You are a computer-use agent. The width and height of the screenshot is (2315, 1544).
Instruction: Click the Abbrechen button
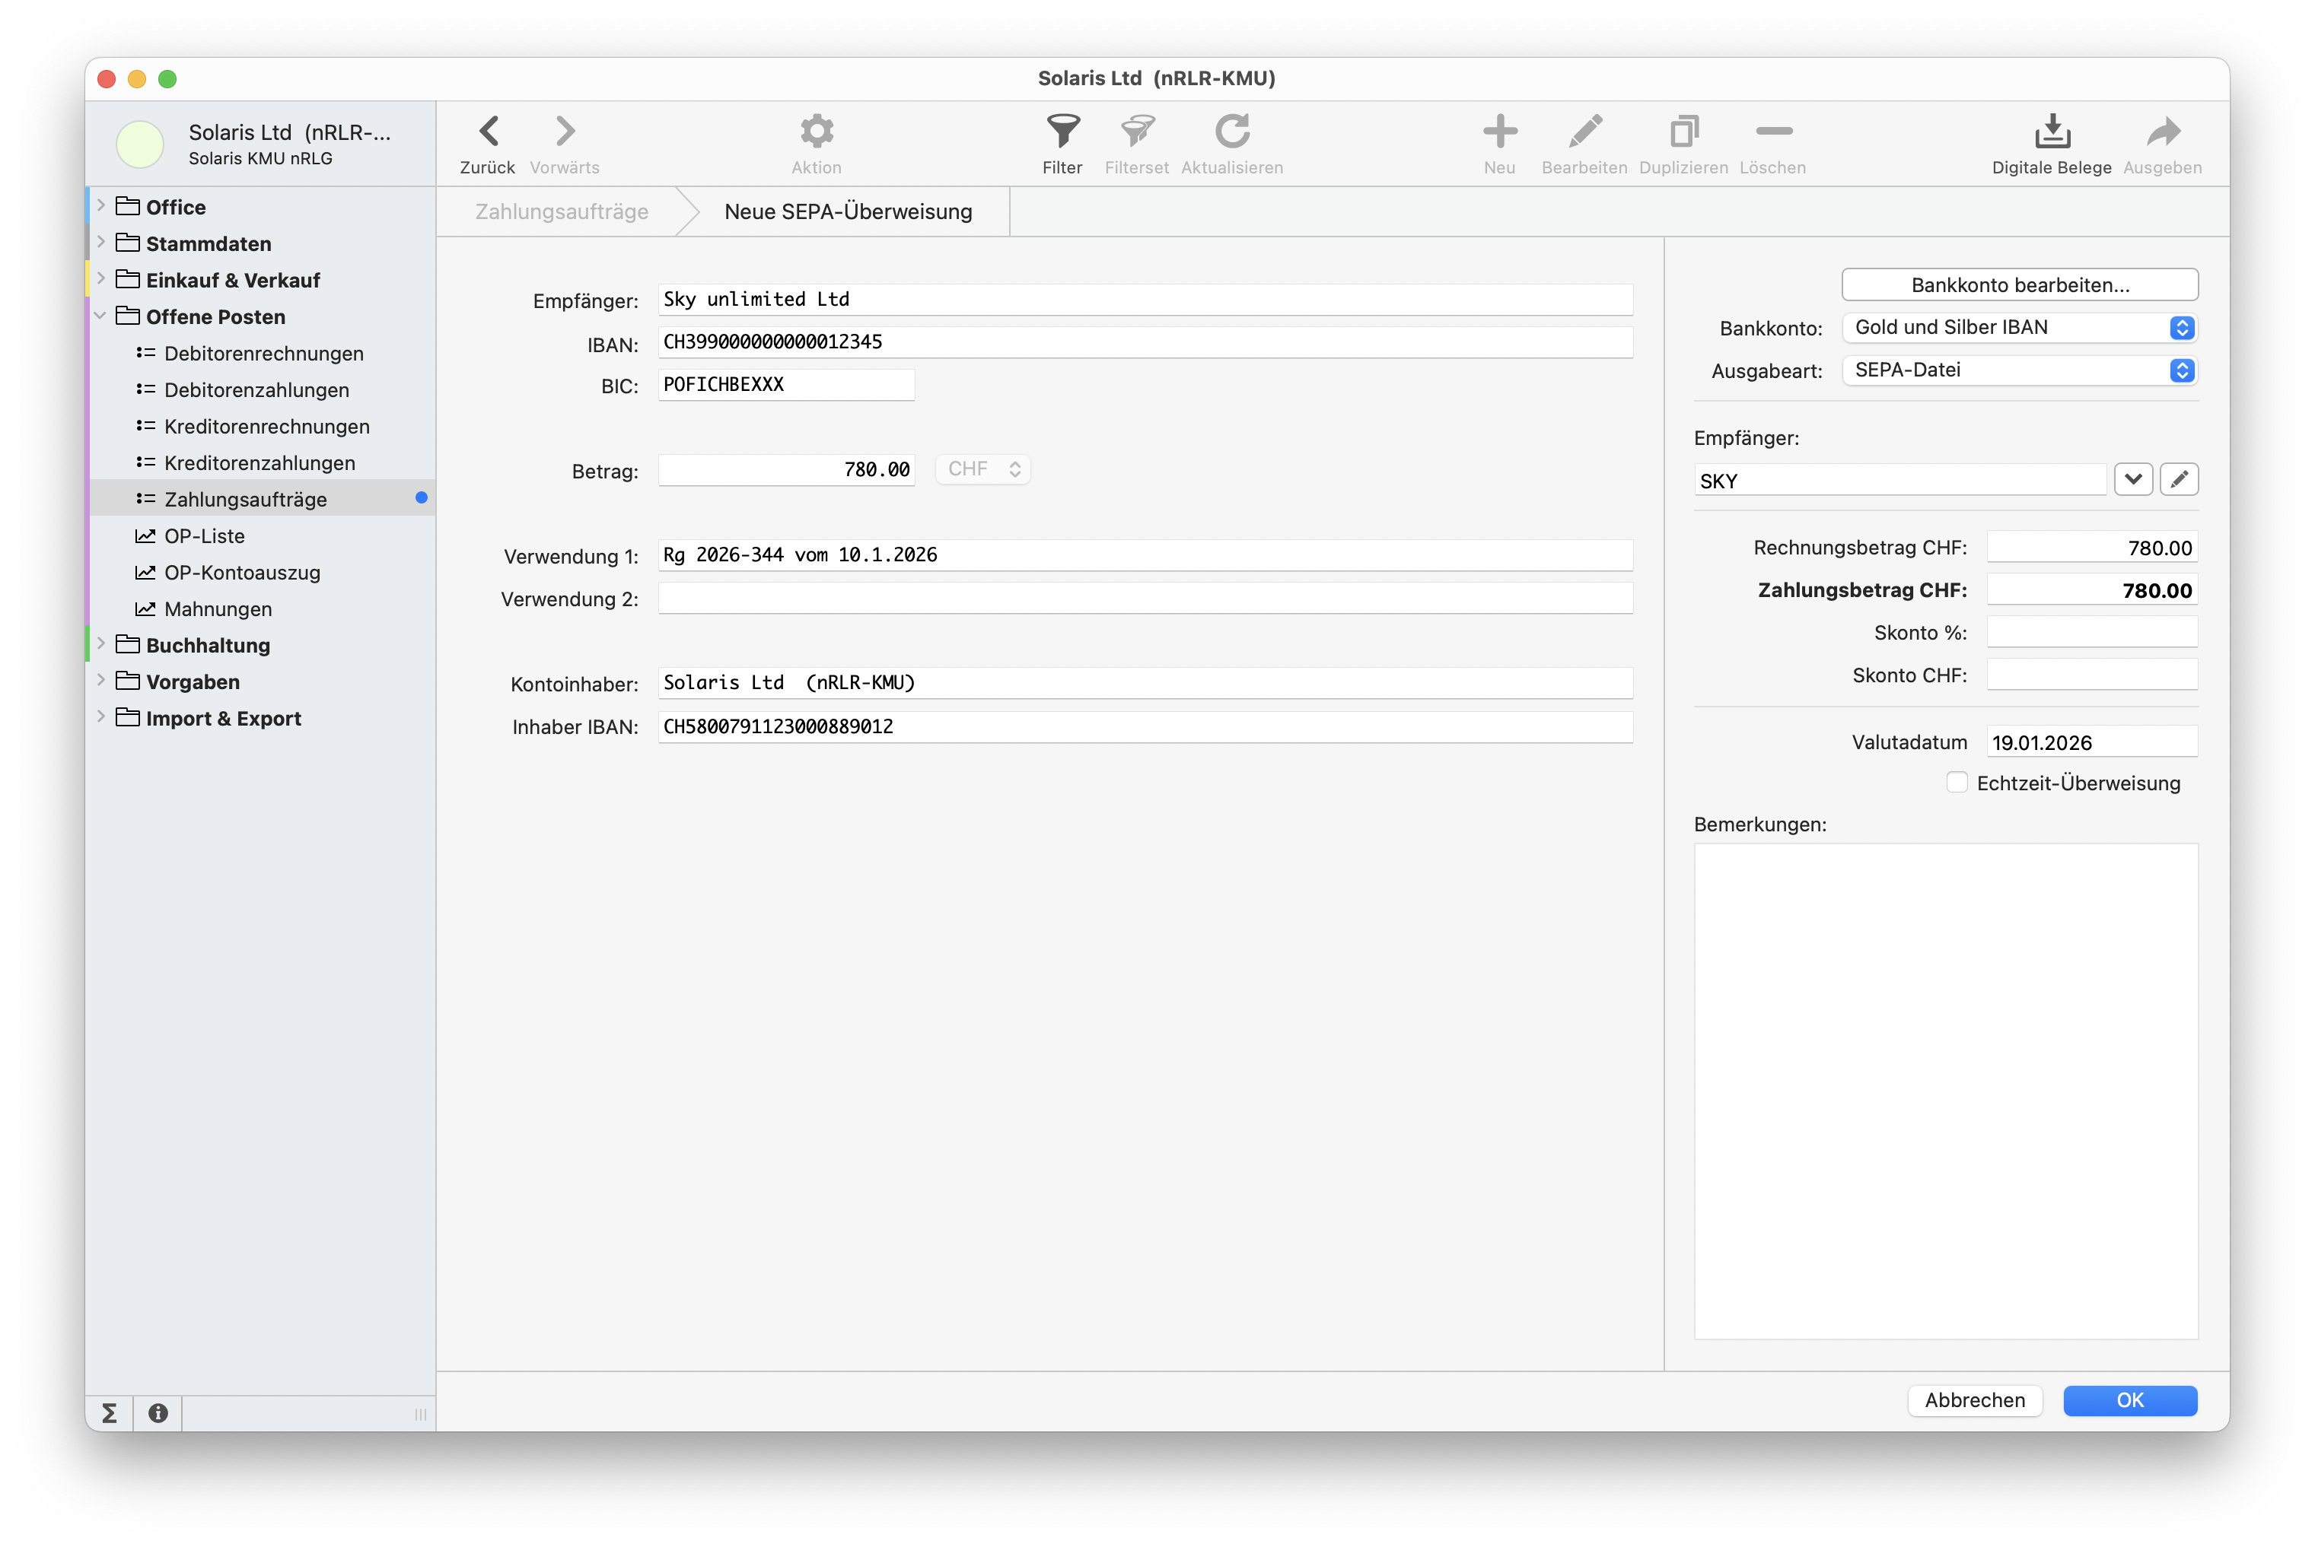(x=1974, y=1400)
